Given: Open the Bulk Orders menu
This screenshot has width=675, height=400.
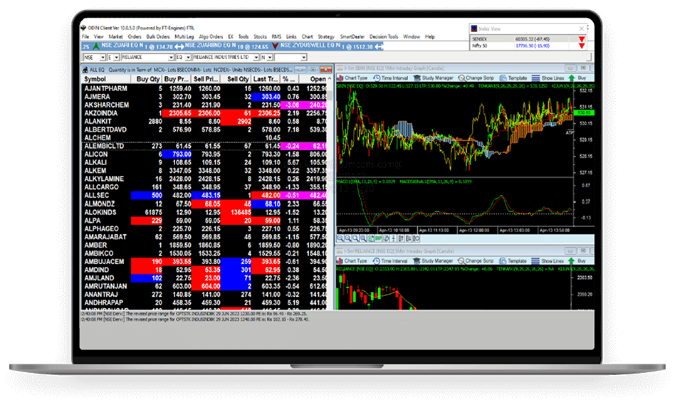Looking at the screenshot, I should tap(157, 37).
